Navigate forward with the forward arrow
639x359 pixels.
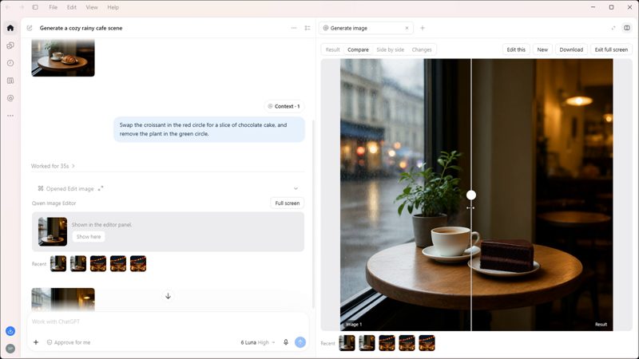[x=22, y=7]
